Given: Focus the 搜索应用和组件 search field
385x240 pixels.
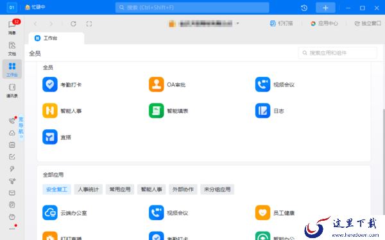Looking at the screenshot, I should [338, 53].
